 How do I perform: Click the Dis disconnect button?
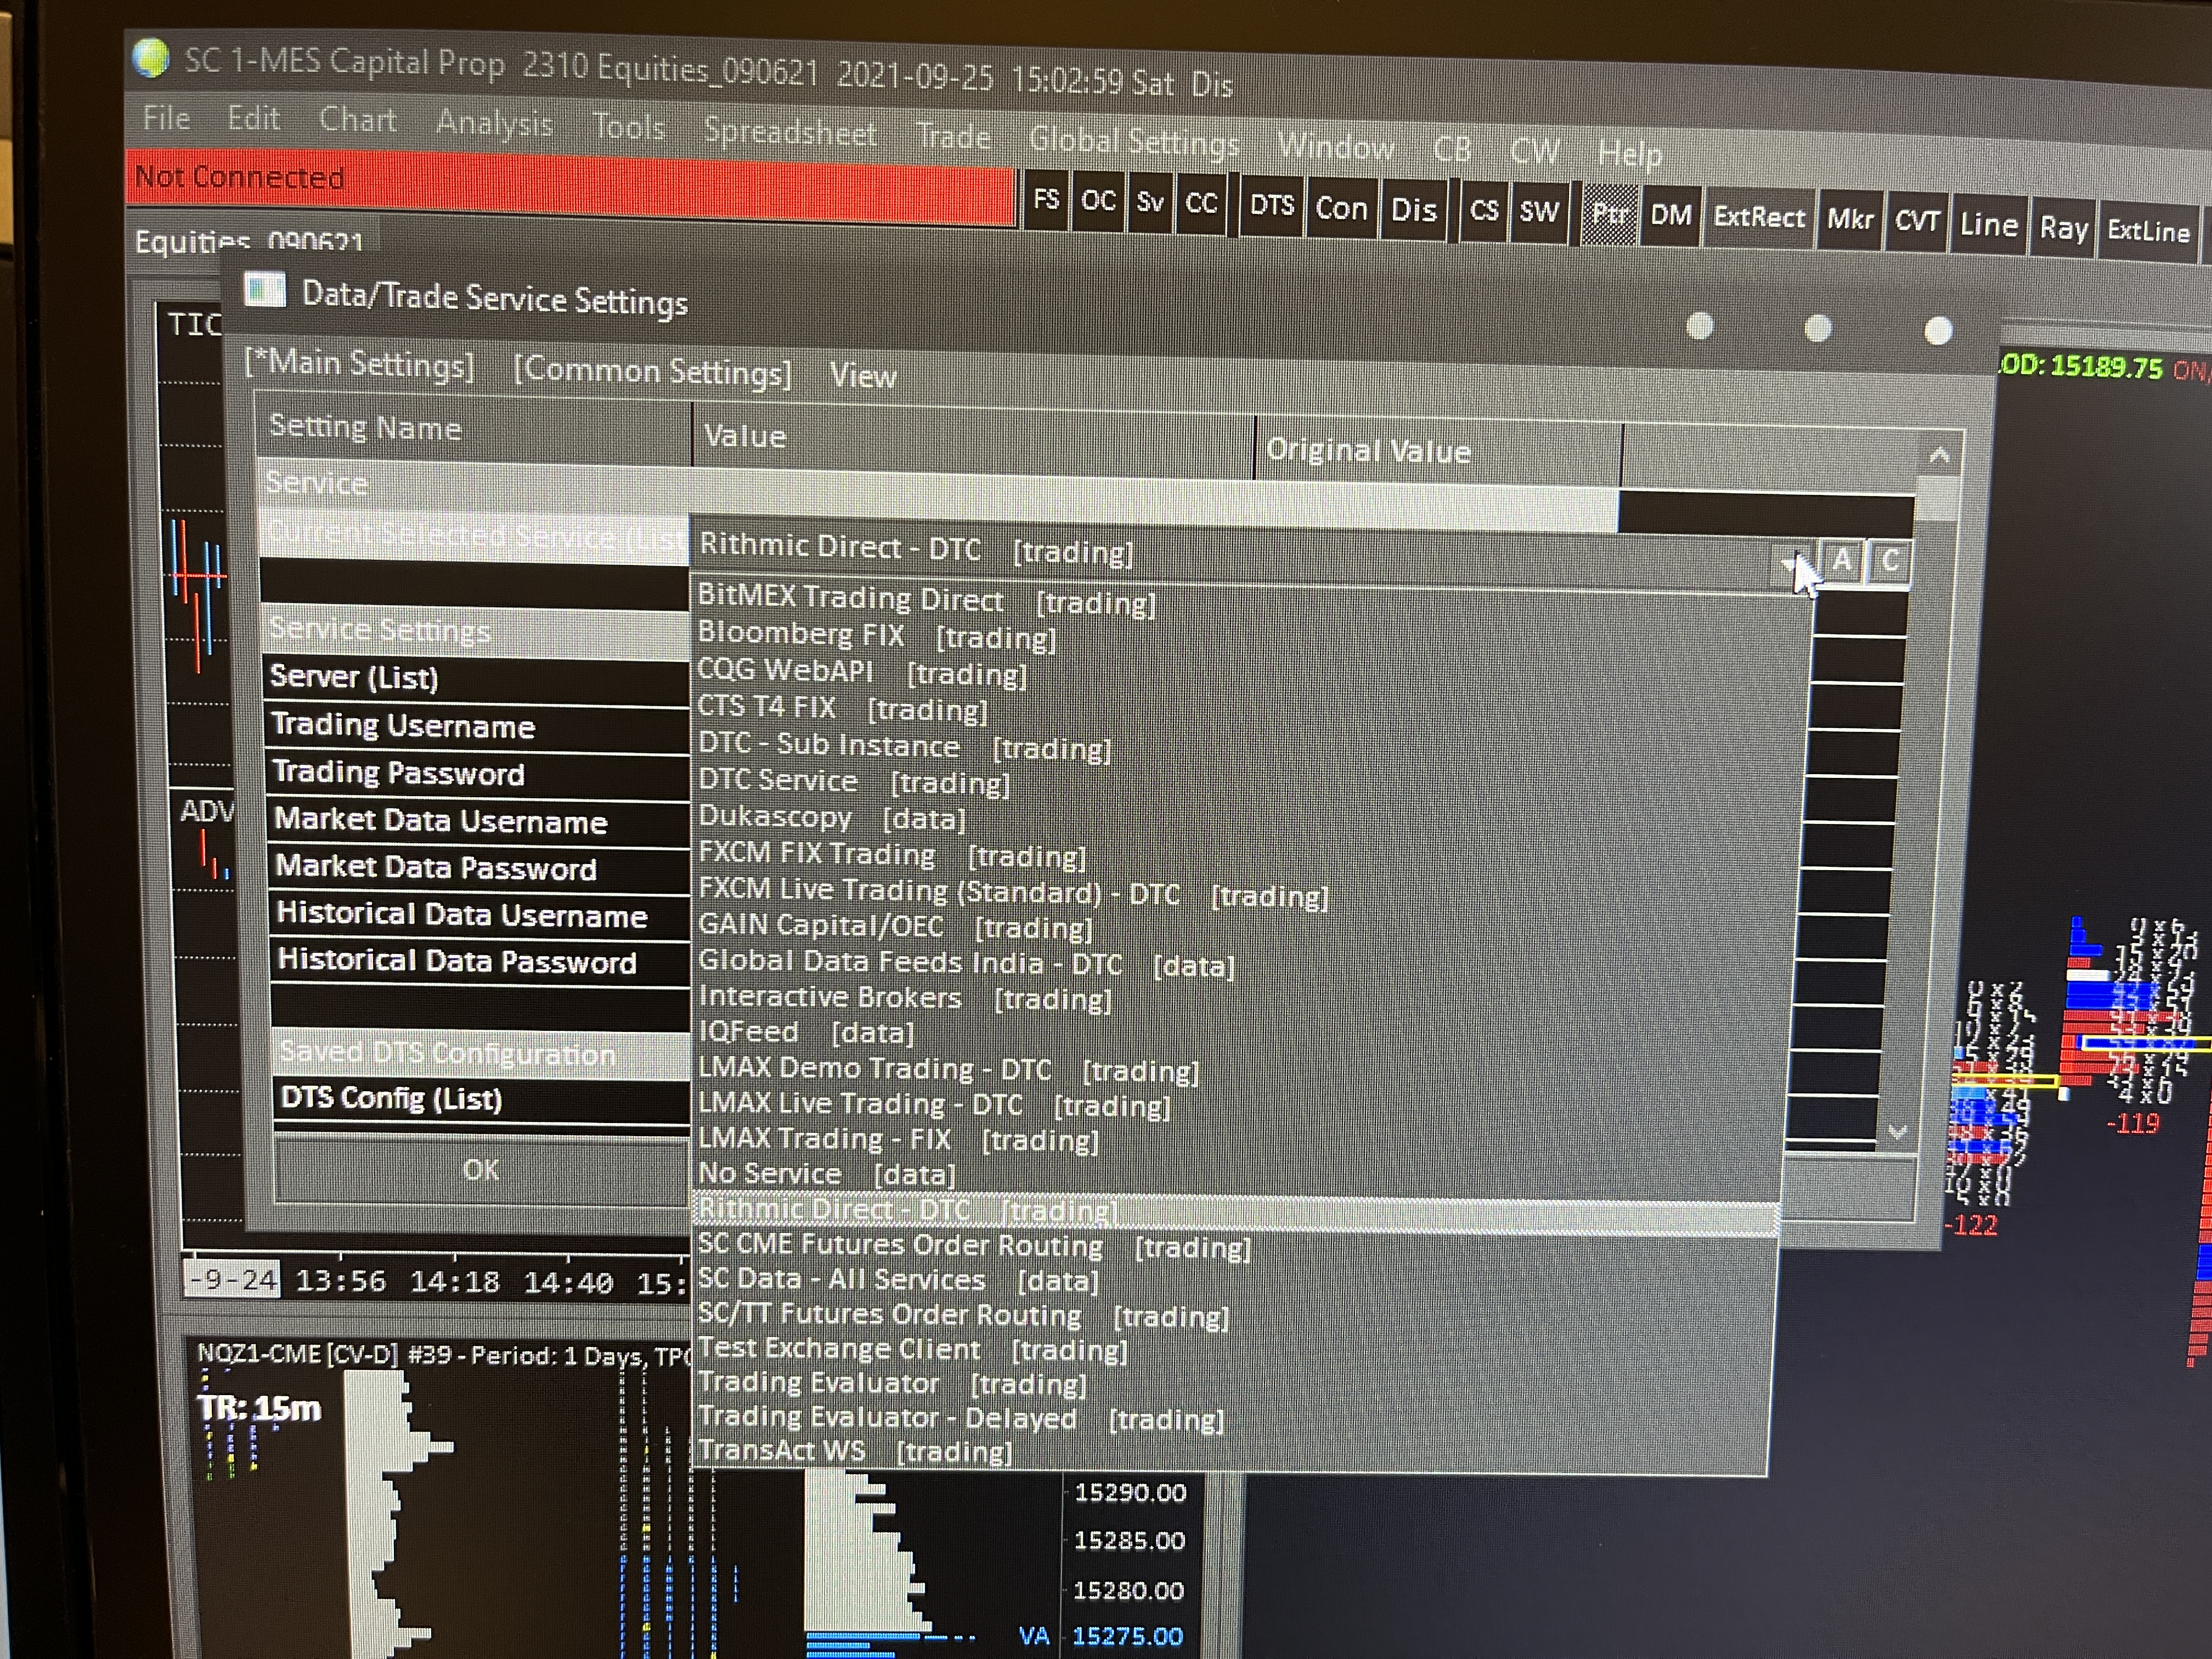1413,210
